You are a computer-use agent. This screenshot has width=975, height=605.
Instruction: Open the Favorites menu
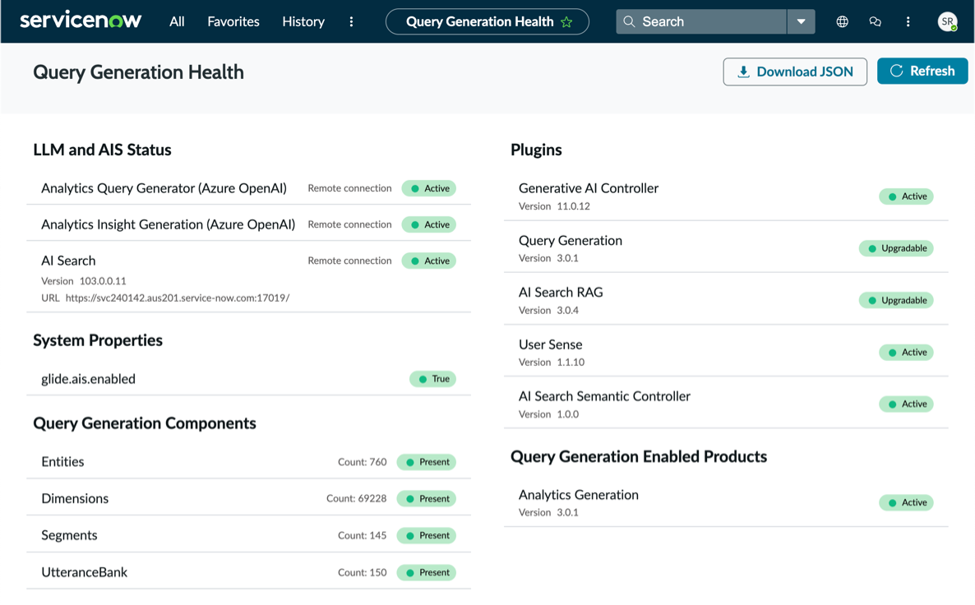tap(233, 21)
